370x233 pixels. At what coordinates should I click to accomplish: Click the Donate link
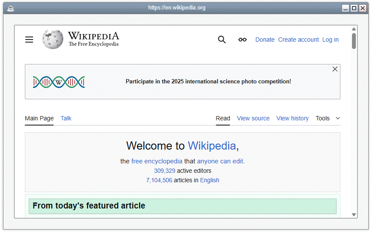[x=265, y=40]
